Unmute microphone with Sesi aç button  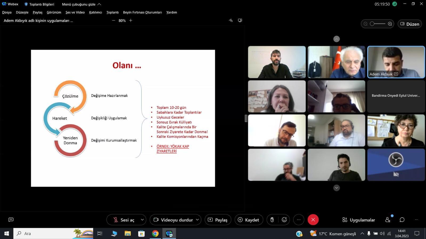click(124, 220)
